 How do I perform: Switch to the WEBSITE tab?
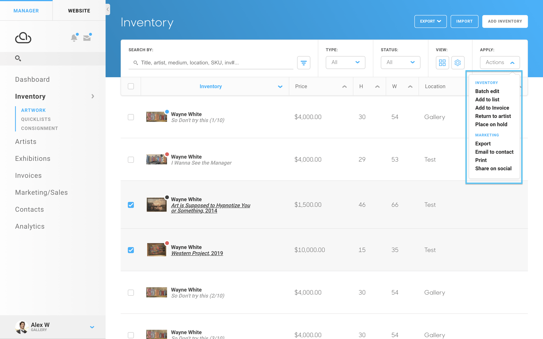tap(79, 11)
